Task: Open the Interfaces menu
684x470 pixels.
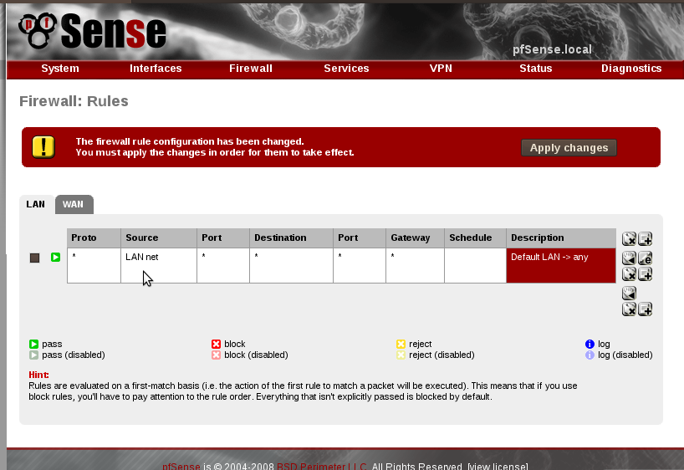Action: coord(156,69)
